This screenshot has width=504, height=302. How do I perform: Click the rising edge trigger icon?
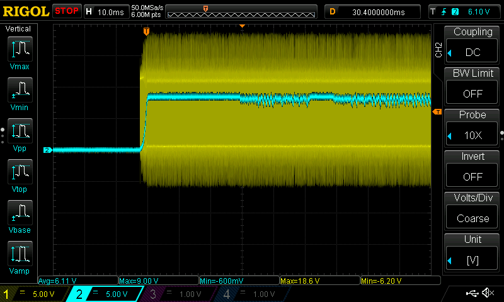click(444, 12)
